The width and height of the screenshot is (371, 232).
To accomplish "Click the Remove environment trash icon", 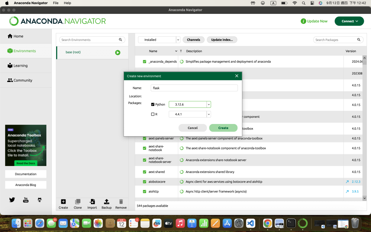I will [121, 202].
